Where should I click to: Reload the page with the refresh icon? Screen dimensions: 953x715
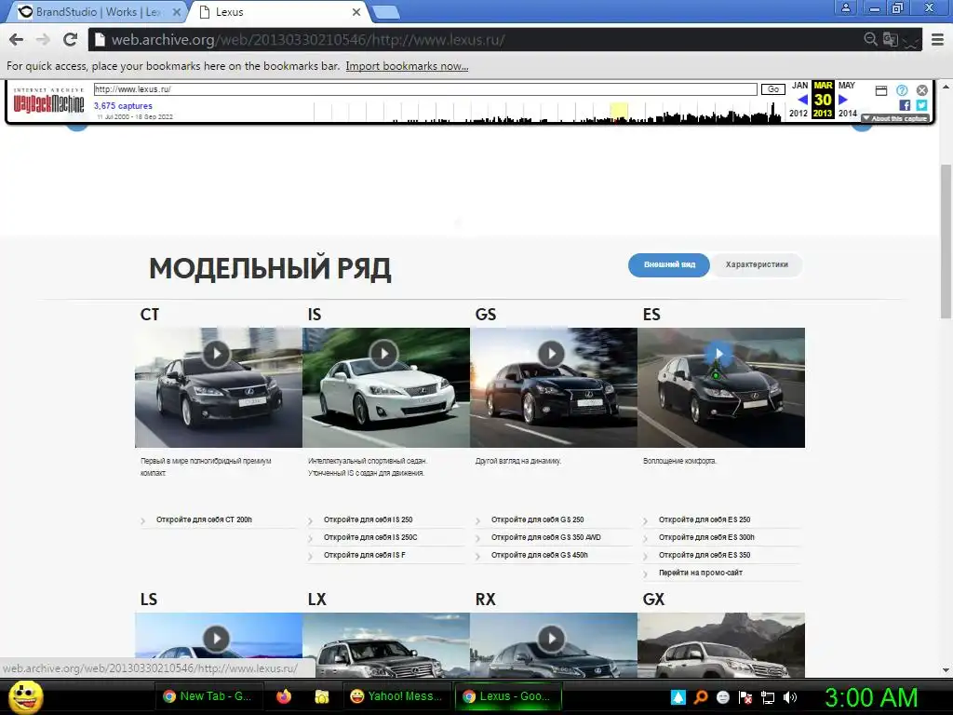pos(70,39)
